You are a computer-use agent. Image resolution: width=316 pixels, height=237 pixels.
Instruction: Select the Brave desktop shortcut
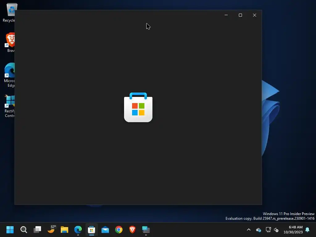tap(10, 43)
